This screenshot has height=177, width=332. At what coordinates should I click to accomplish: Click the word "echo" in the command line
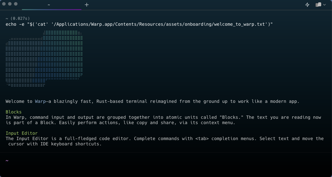point(11,24)
